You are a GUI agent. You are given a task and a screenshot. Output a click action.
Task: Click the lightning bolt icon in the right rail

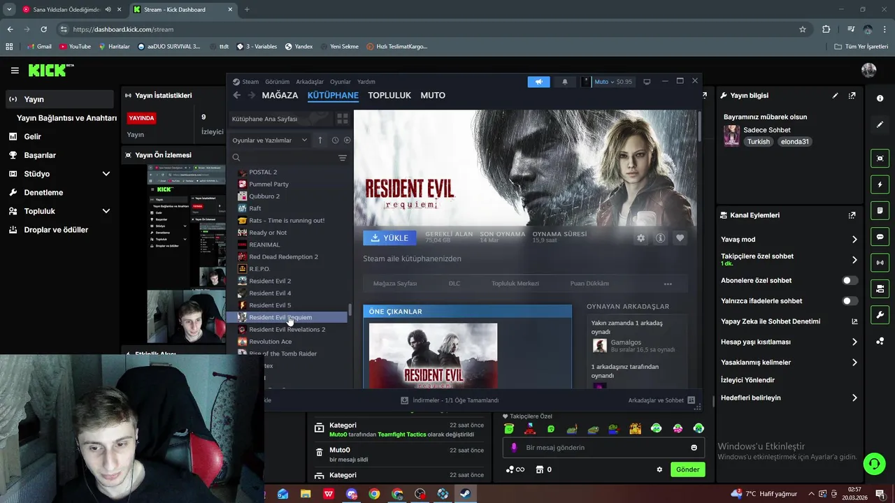point(880,184)
